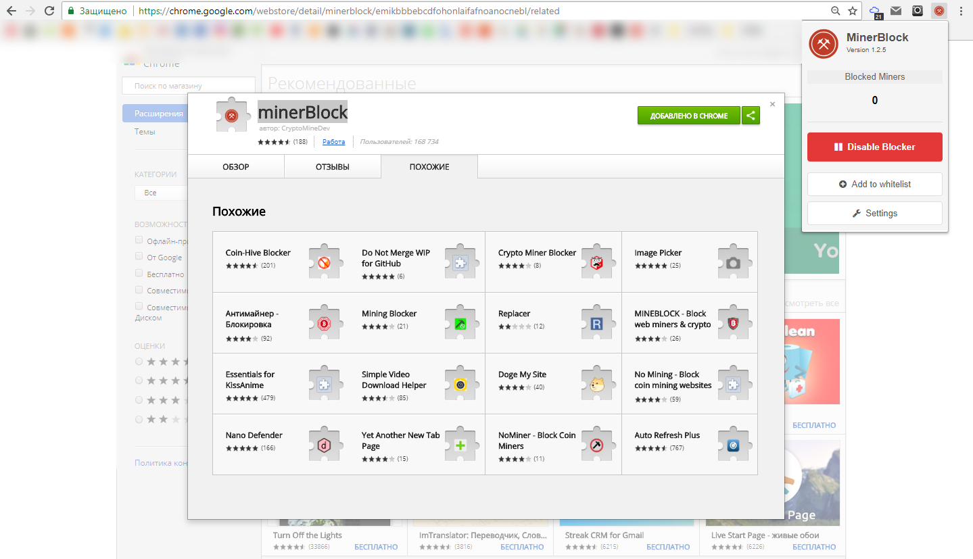Click the ДОБАВЛЕНО В CHROME button
Screen dimensions: 973x559
(x=688, y=116)
